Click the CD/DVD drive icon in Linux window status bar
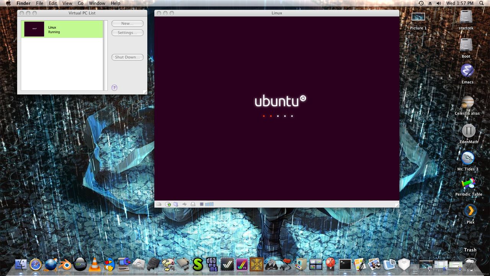 168,204
